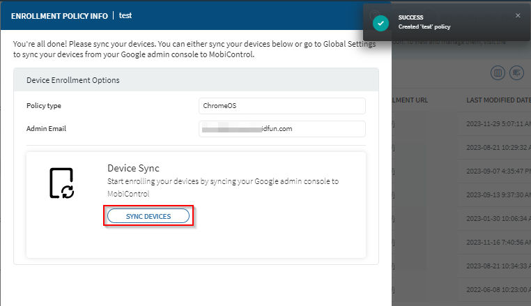Select the row dated 2023-11-16 7:40:56
The height and width of the screenshot is (306, 531).
(498, 243)
